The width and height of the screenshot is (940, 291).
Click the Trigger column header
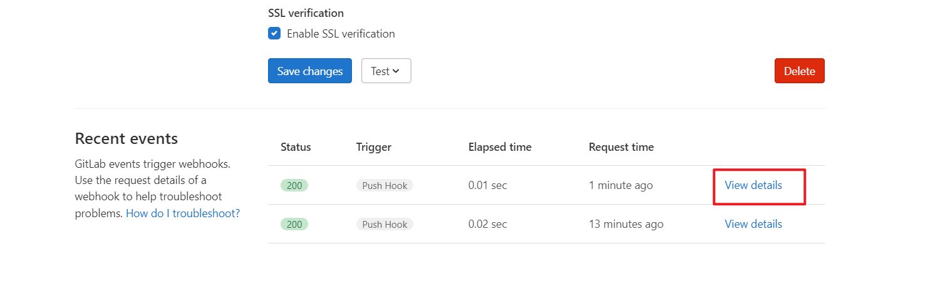[x=374, y=147]
